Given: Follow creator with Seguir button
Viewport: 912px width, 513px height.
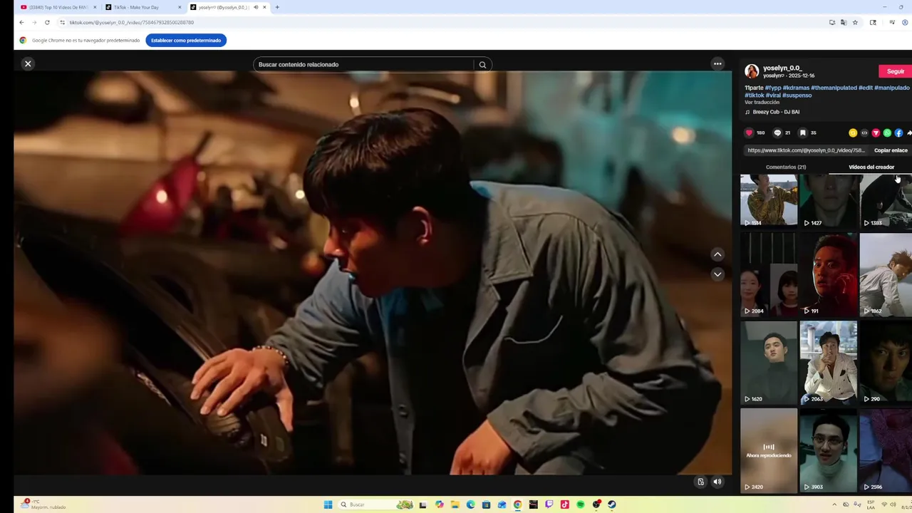Looking at the screenshot, I should (896, 71).
